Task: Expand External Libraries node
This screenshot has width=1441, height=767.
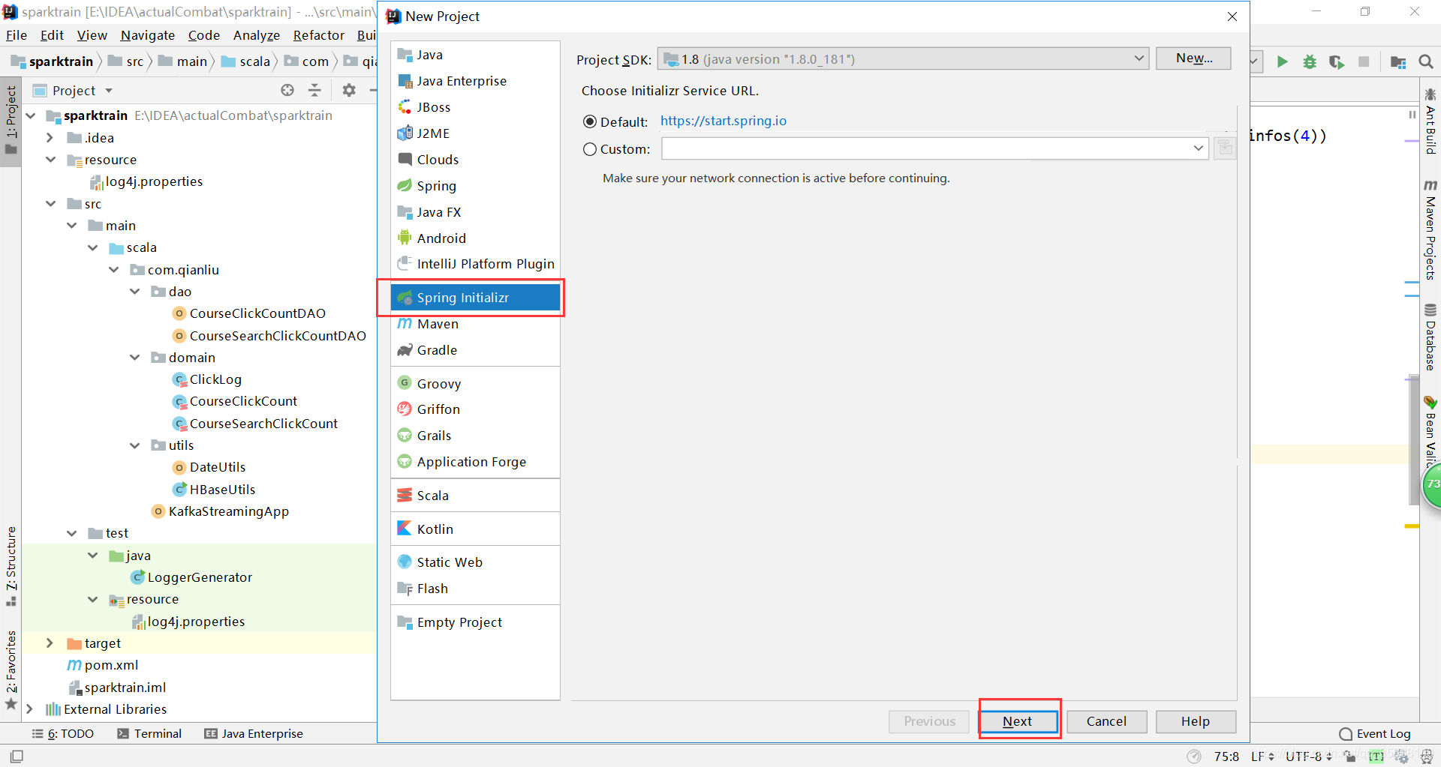Action: (29, 709)
